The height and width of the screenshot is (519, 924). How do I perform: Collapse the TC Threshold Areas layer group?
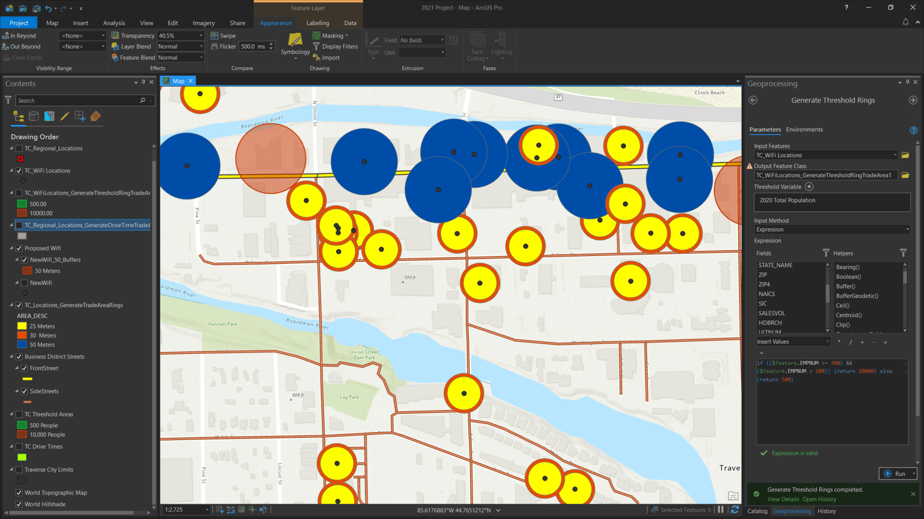[12, 414]
